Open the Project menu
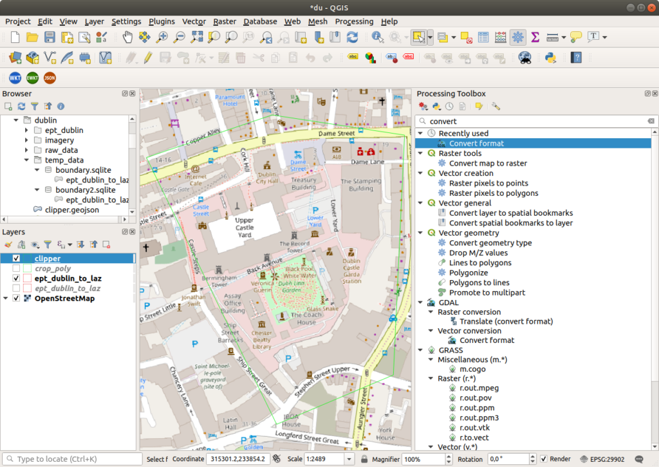The height and width of the screenshot is (467, 659). [17, 21]
